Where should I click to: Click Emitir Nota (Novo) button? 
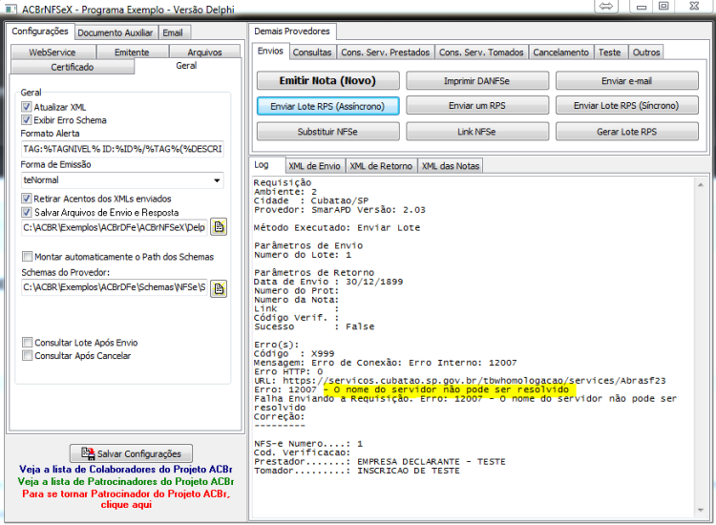[x=327, y=81]
